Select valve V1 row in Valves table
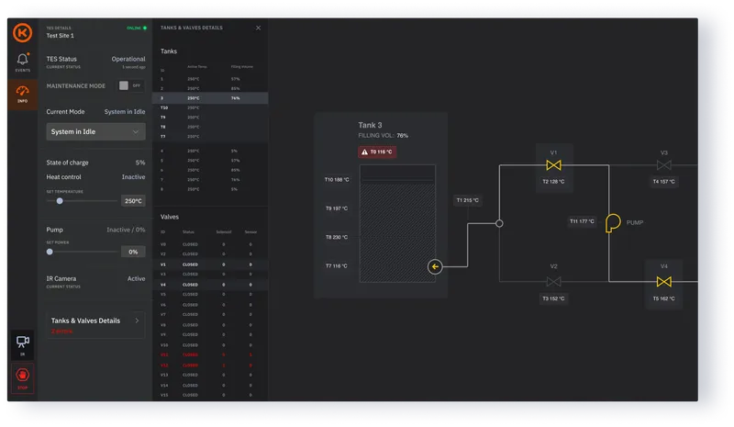Viewport: 734px width, 427px height. tap(210, 264)
